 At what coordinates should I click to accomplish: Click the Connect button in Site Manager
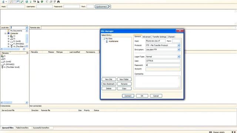pyautogui.click(x=128, y=96)
